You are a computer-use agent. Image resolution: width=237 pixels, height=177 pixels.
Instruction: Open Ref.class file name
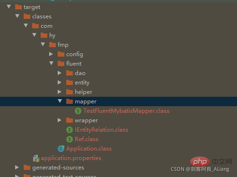pos(87,139)
